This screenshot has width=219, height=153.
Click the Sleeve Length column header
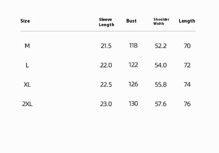click(x=106, y=22)
